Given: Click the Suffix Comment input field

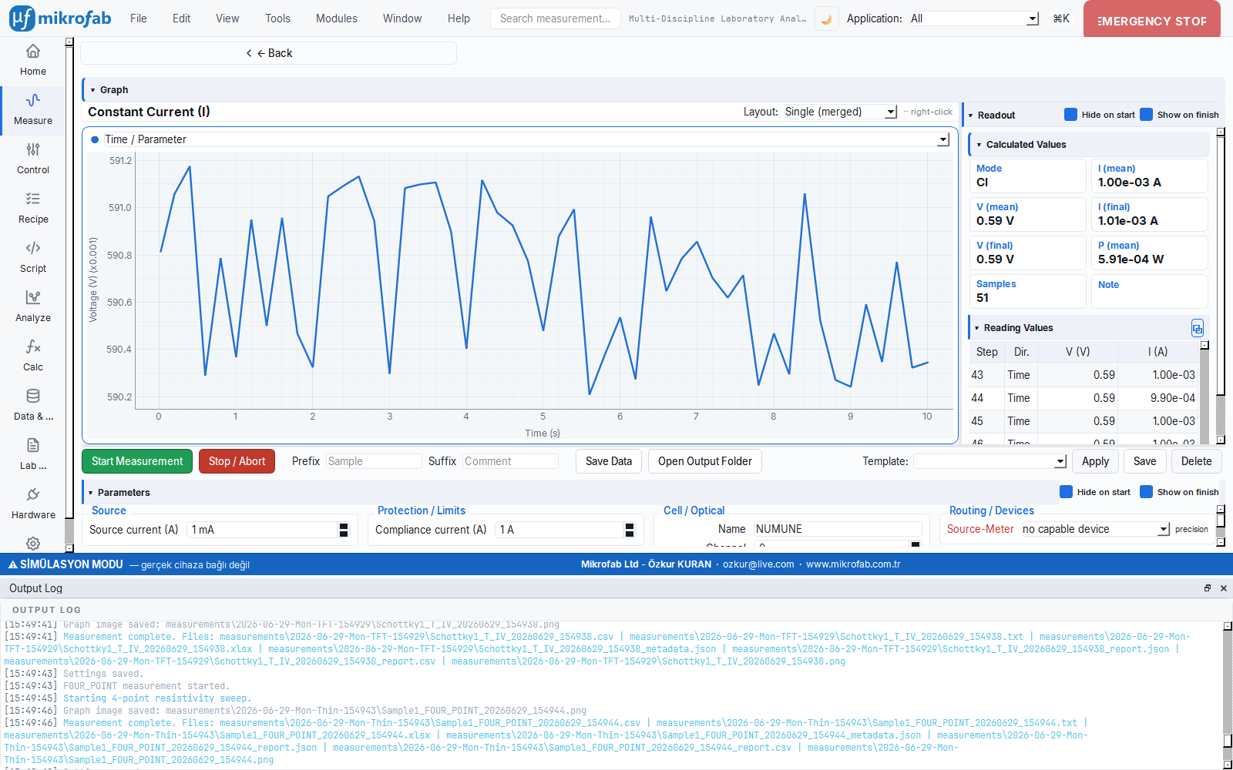Looking at the screenshot, I should coord(510,461).
